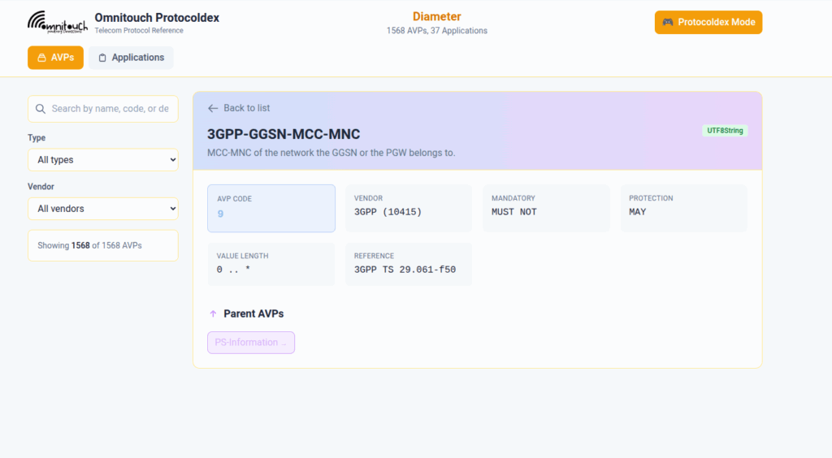Click the Applications clipboard icon
Viewport: 832px width, 458px height.
click(x=102, y=58)
